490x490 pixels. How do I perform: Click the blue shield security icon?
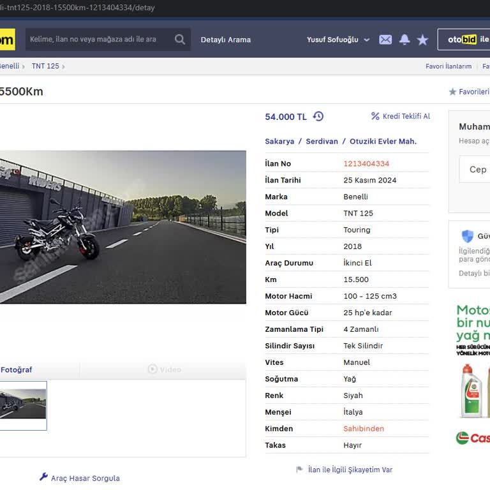[467, 236]
